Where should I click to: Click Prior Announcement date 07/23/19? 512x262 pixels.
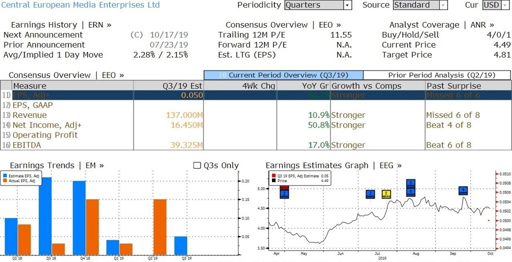tap(169, 45)
